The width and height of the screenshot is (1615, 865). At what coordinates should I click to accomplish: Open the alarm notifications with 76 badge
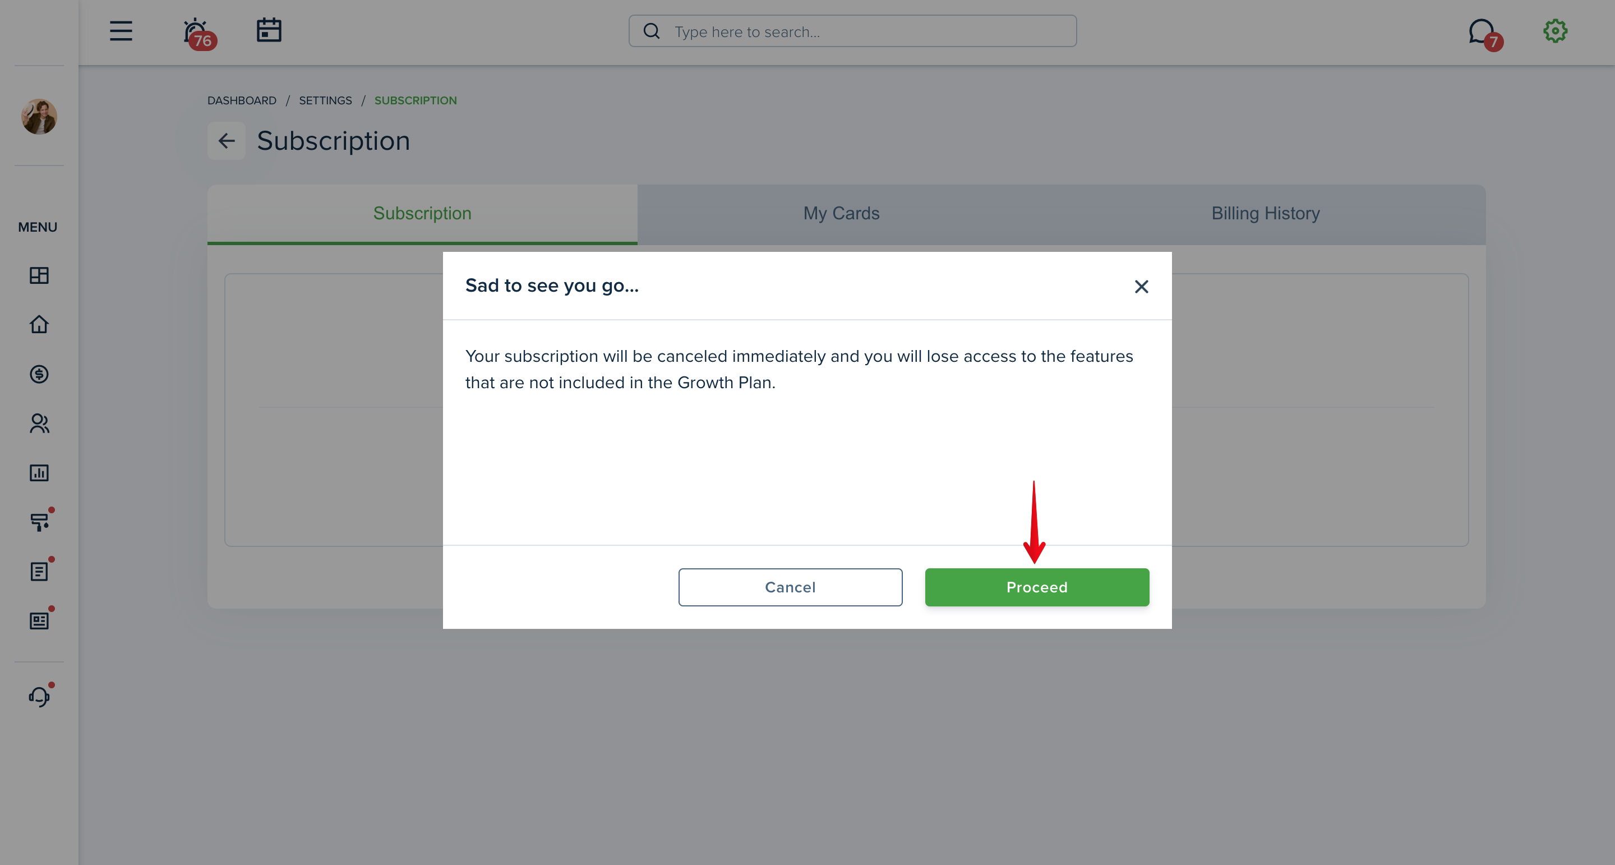tap(199, 33)
